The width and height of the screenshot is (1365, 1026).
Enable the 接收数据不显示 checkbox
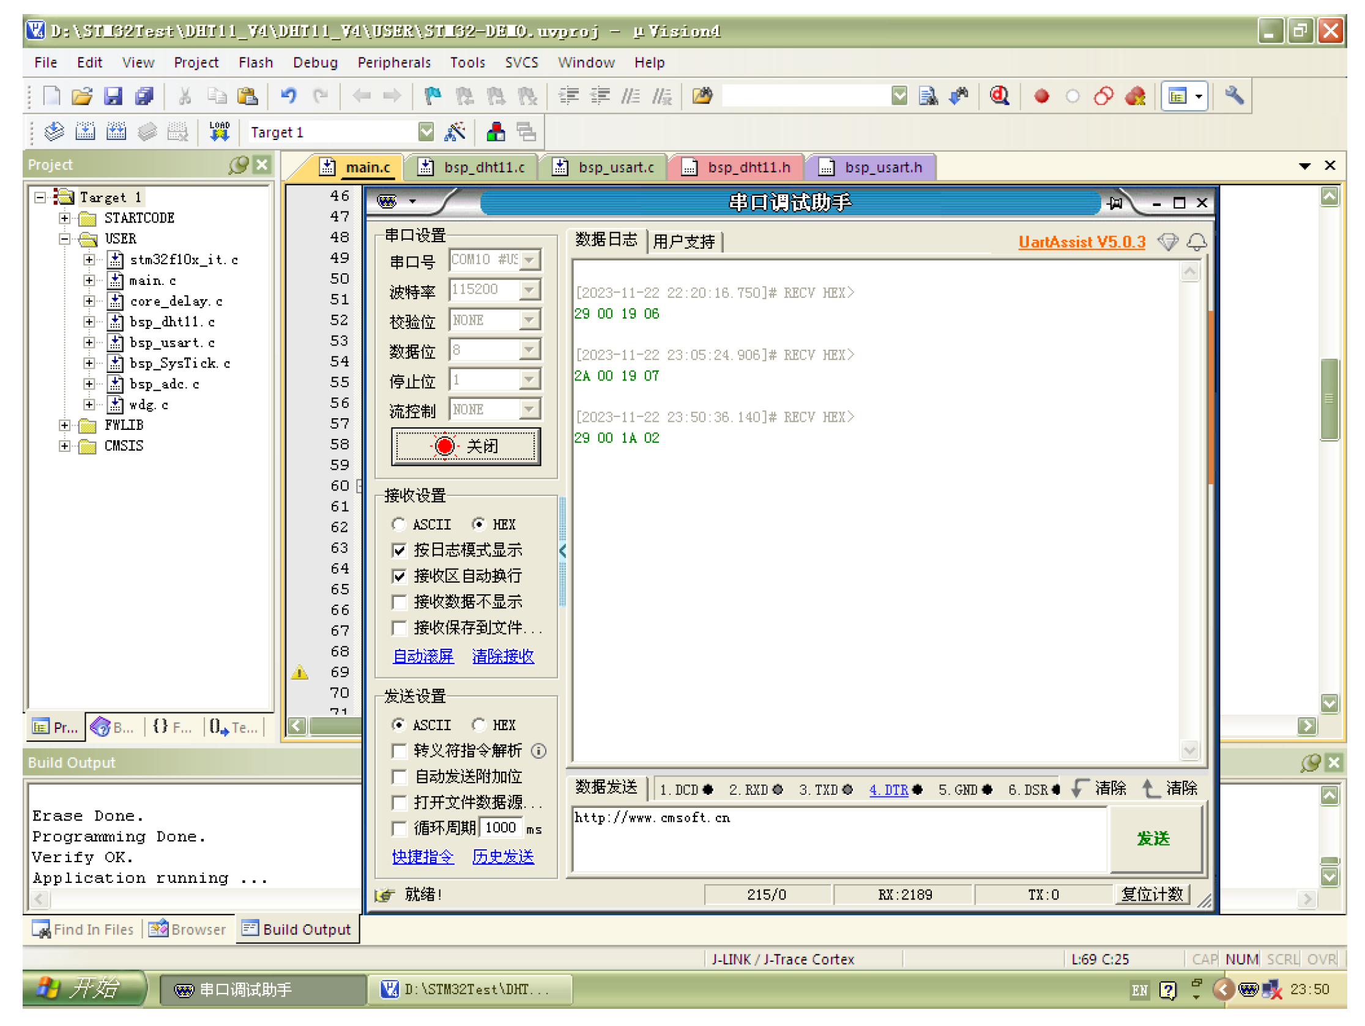400,602
